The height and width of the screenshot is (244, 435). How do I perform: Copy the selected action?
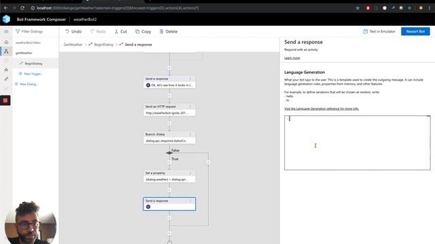point(143,32)
